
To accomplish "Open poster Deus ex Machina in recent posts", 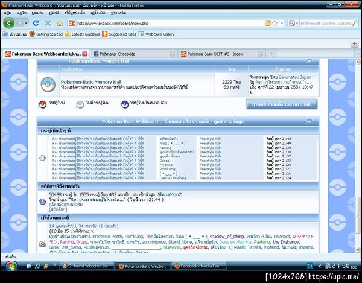I will click(x=173, y=178).
